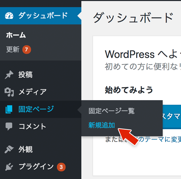
Task: Click the コメント speech bubble icon
Action: [x=9, y=126]
